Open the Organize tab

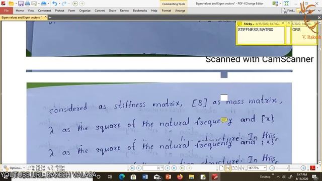[x=85, y=11]
